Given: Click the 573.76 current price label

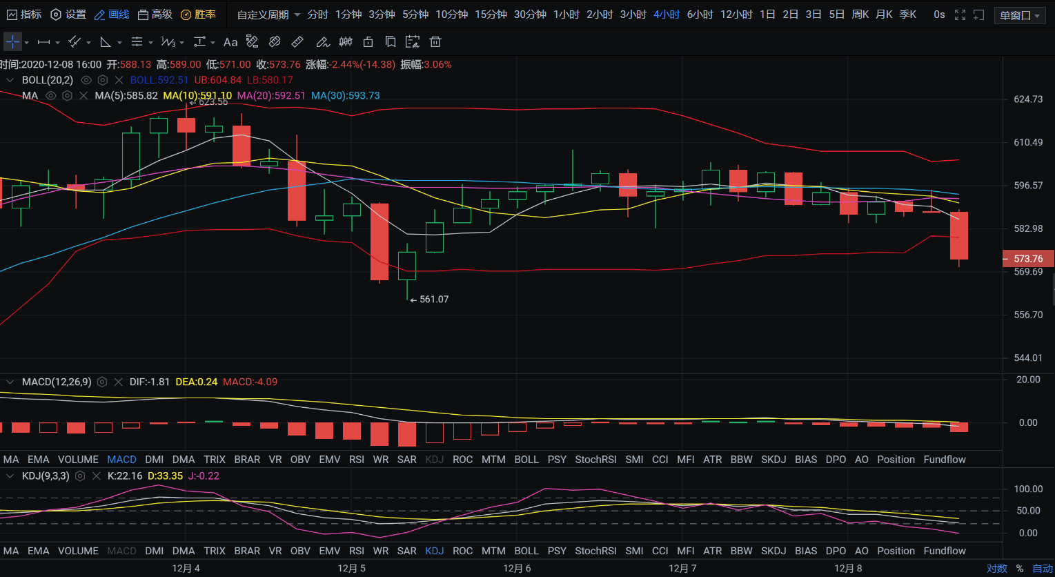Looking at the screenshot, I should click(x=1027, y=259).
